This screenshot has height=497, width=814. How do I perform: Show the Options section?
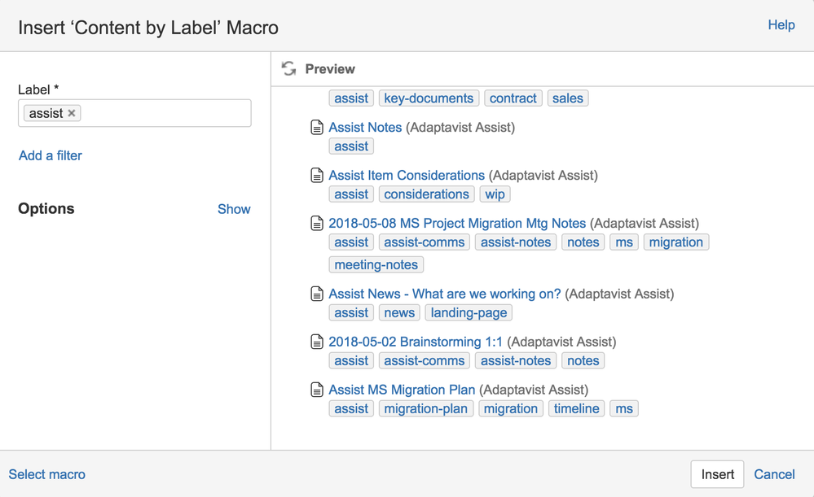coord(234,209)
